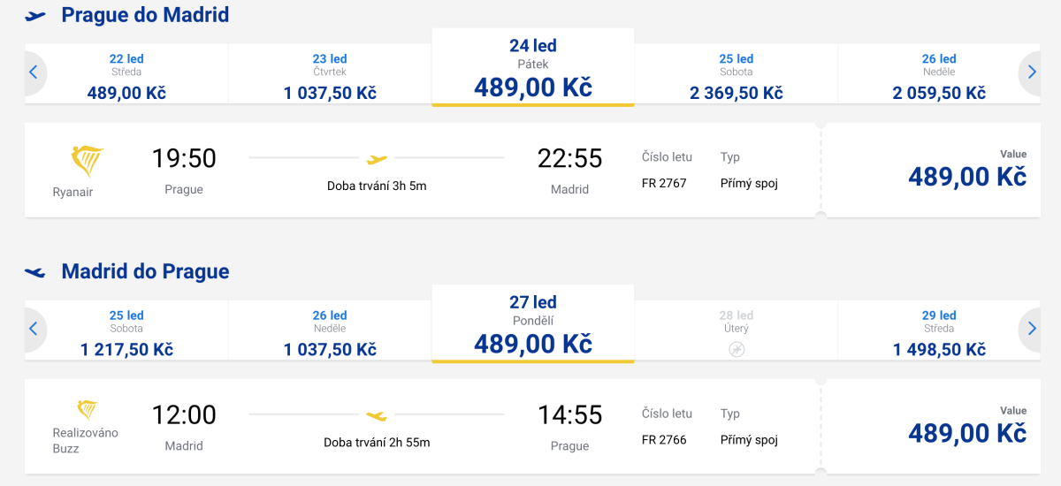
Task: Show later return dates with right arrow
Action: pos(1031,329)
